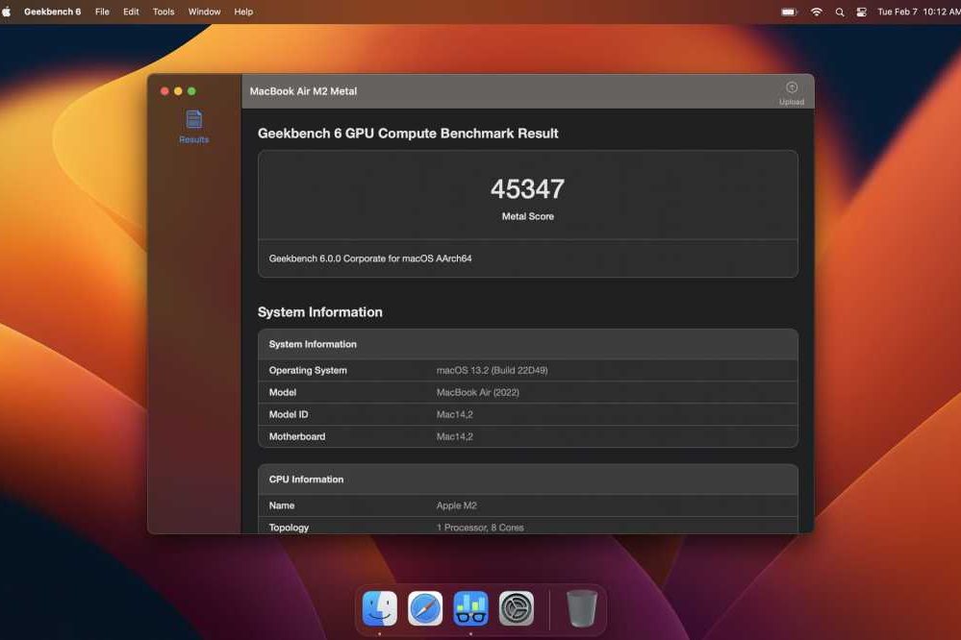Open the Trash in the dock

tap(581, 608)
